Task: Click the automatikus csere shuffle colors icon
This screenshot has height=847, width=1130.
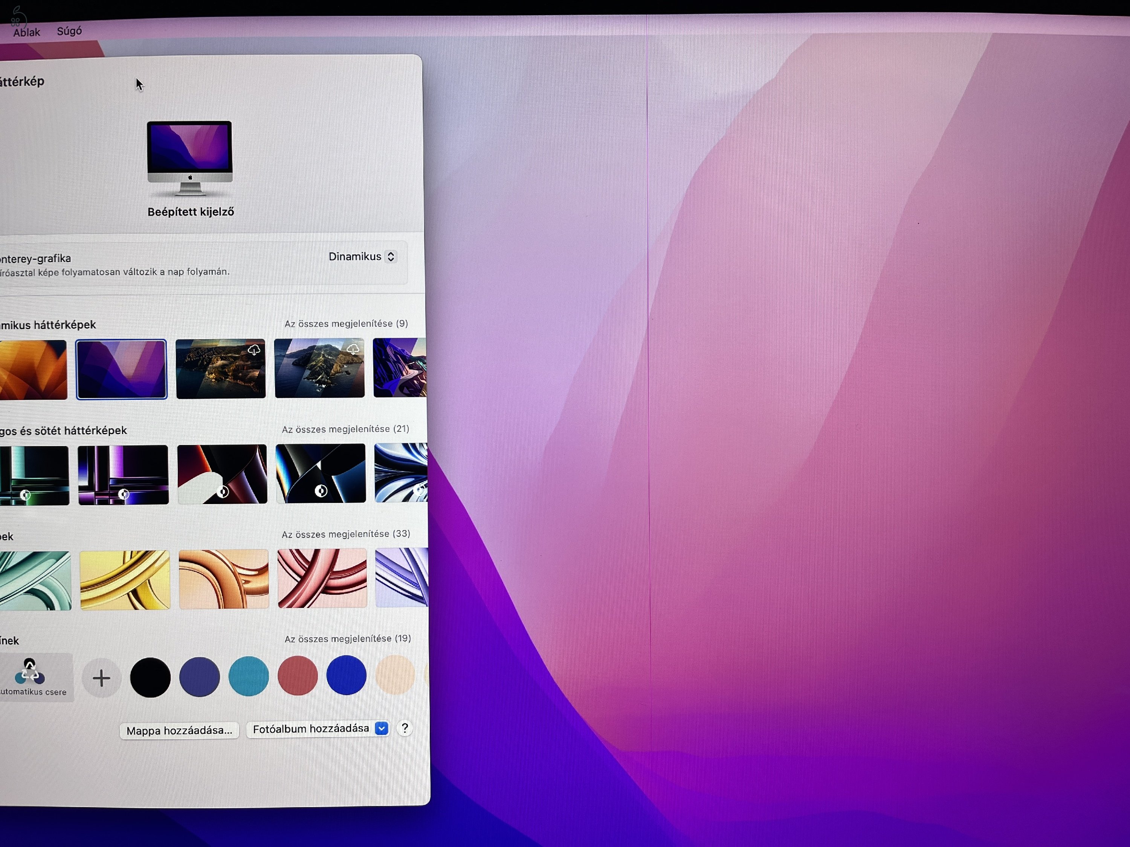Action: pyautogui.click(x=30, y=671)
